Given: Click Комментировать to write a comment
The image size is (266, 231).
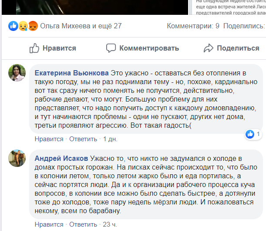Looking at the screenshot, I should pyautogui.click(x=142, y=48).
